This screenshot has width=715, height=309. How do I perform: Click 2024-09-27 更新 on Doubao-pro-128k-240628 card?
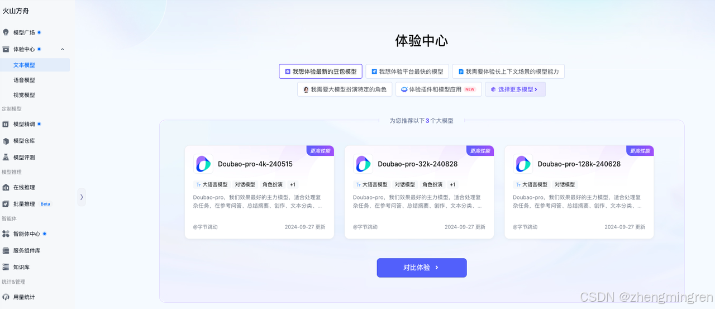tap(625, 227)
